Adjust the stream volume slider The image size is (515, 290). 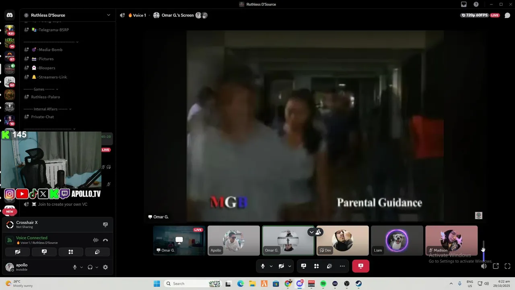pyautogui.click(x=484, y=251)
